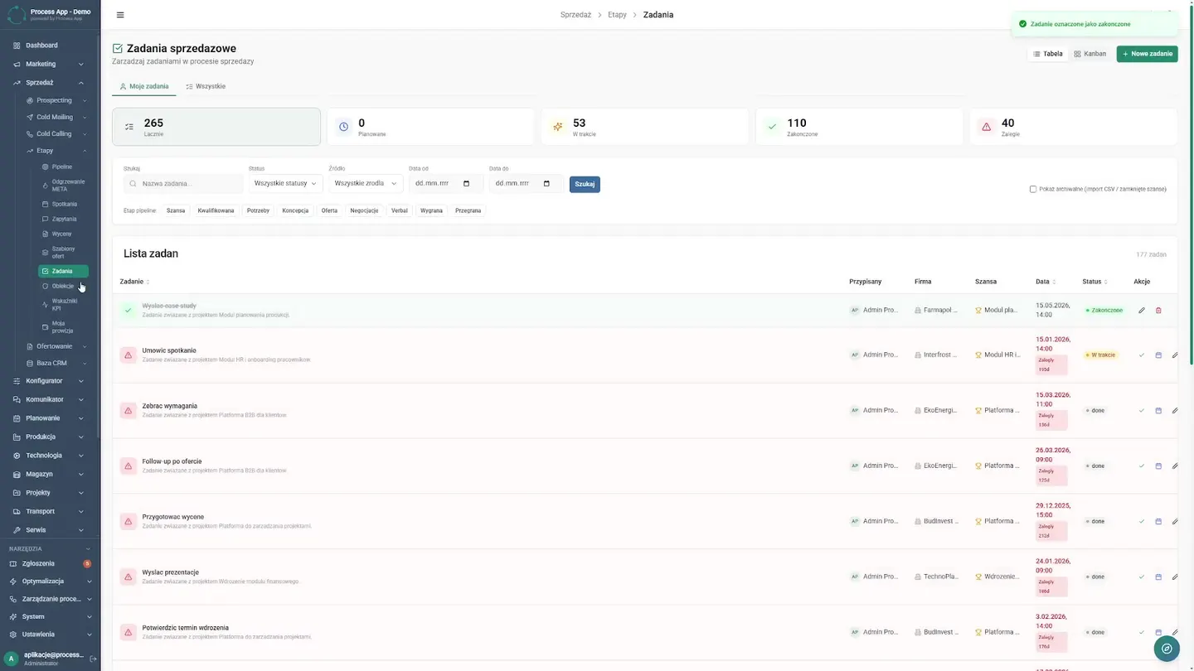Expand the Magazyn sidebar section
This screenshot has width=1194, height=671.
tap(49, 474)
